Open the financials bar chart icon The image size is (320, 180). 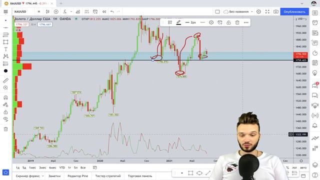[x=78, y=11]
